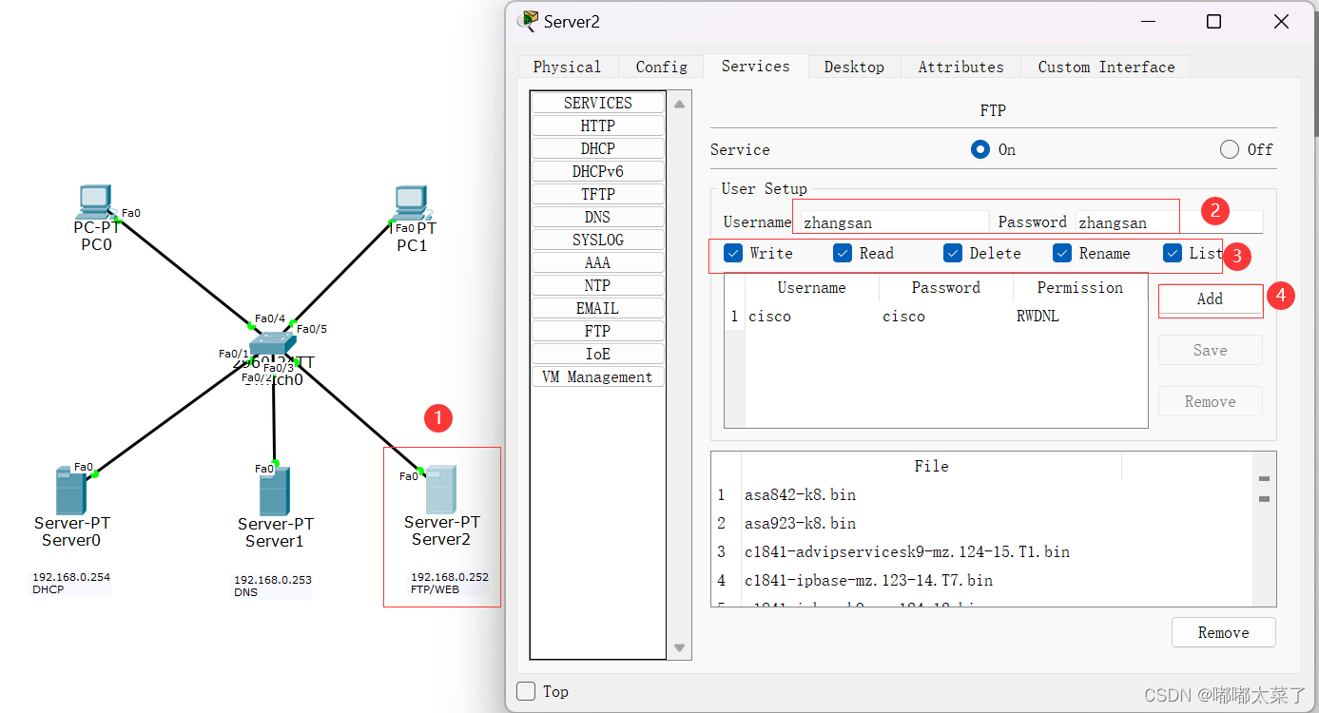Switch to the Services tab
Image resolution: width=1319 pixels, height=713 pixels.
(x=756, y=66)
